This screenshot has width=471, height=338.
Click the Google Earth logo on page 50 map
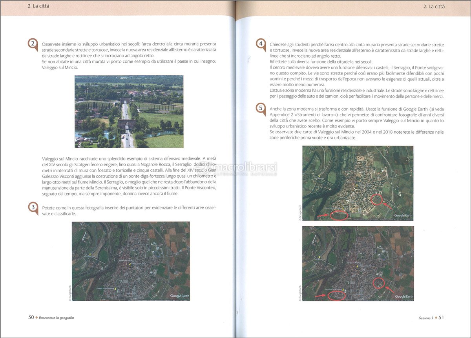coord(179,296)
